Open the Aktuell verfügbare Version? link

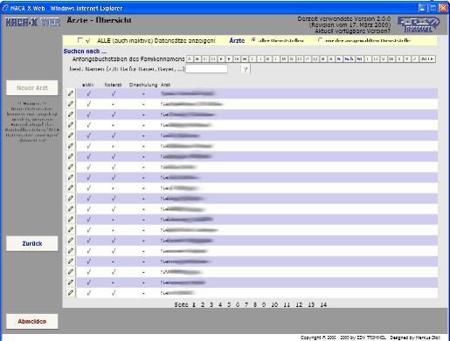tap(352, 31)
